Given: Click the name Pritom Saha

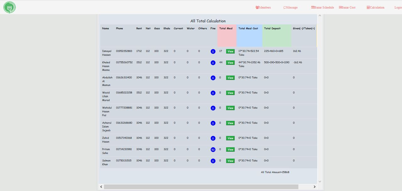Looking at the screenshot, I should coord(106,151).
